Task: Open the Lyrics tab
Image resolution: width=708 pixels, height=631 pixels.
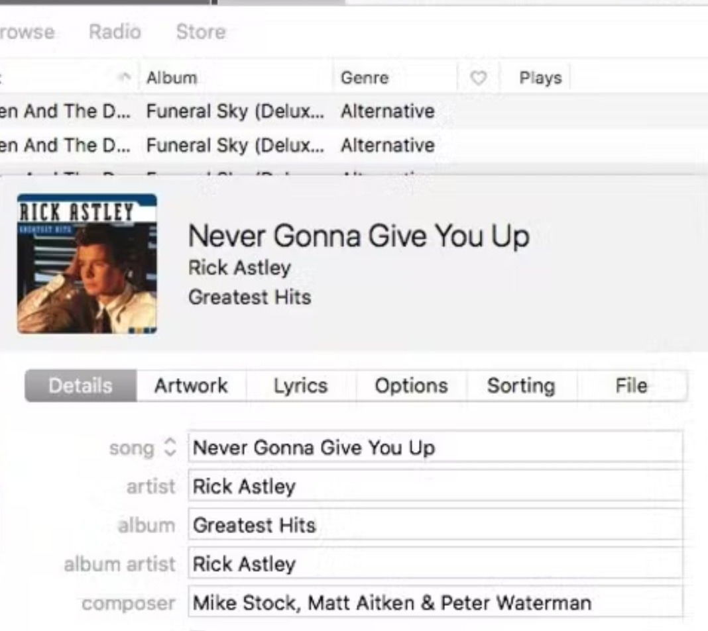Action: 301,385
